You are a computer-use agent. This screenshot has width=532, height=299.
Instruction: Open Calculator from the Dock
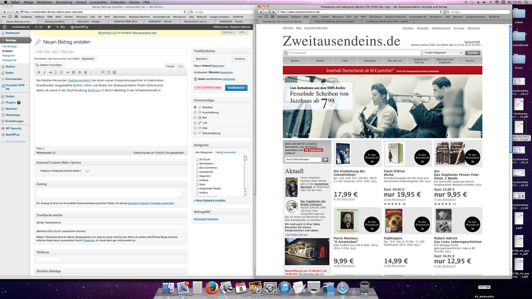tap(197, 288)
